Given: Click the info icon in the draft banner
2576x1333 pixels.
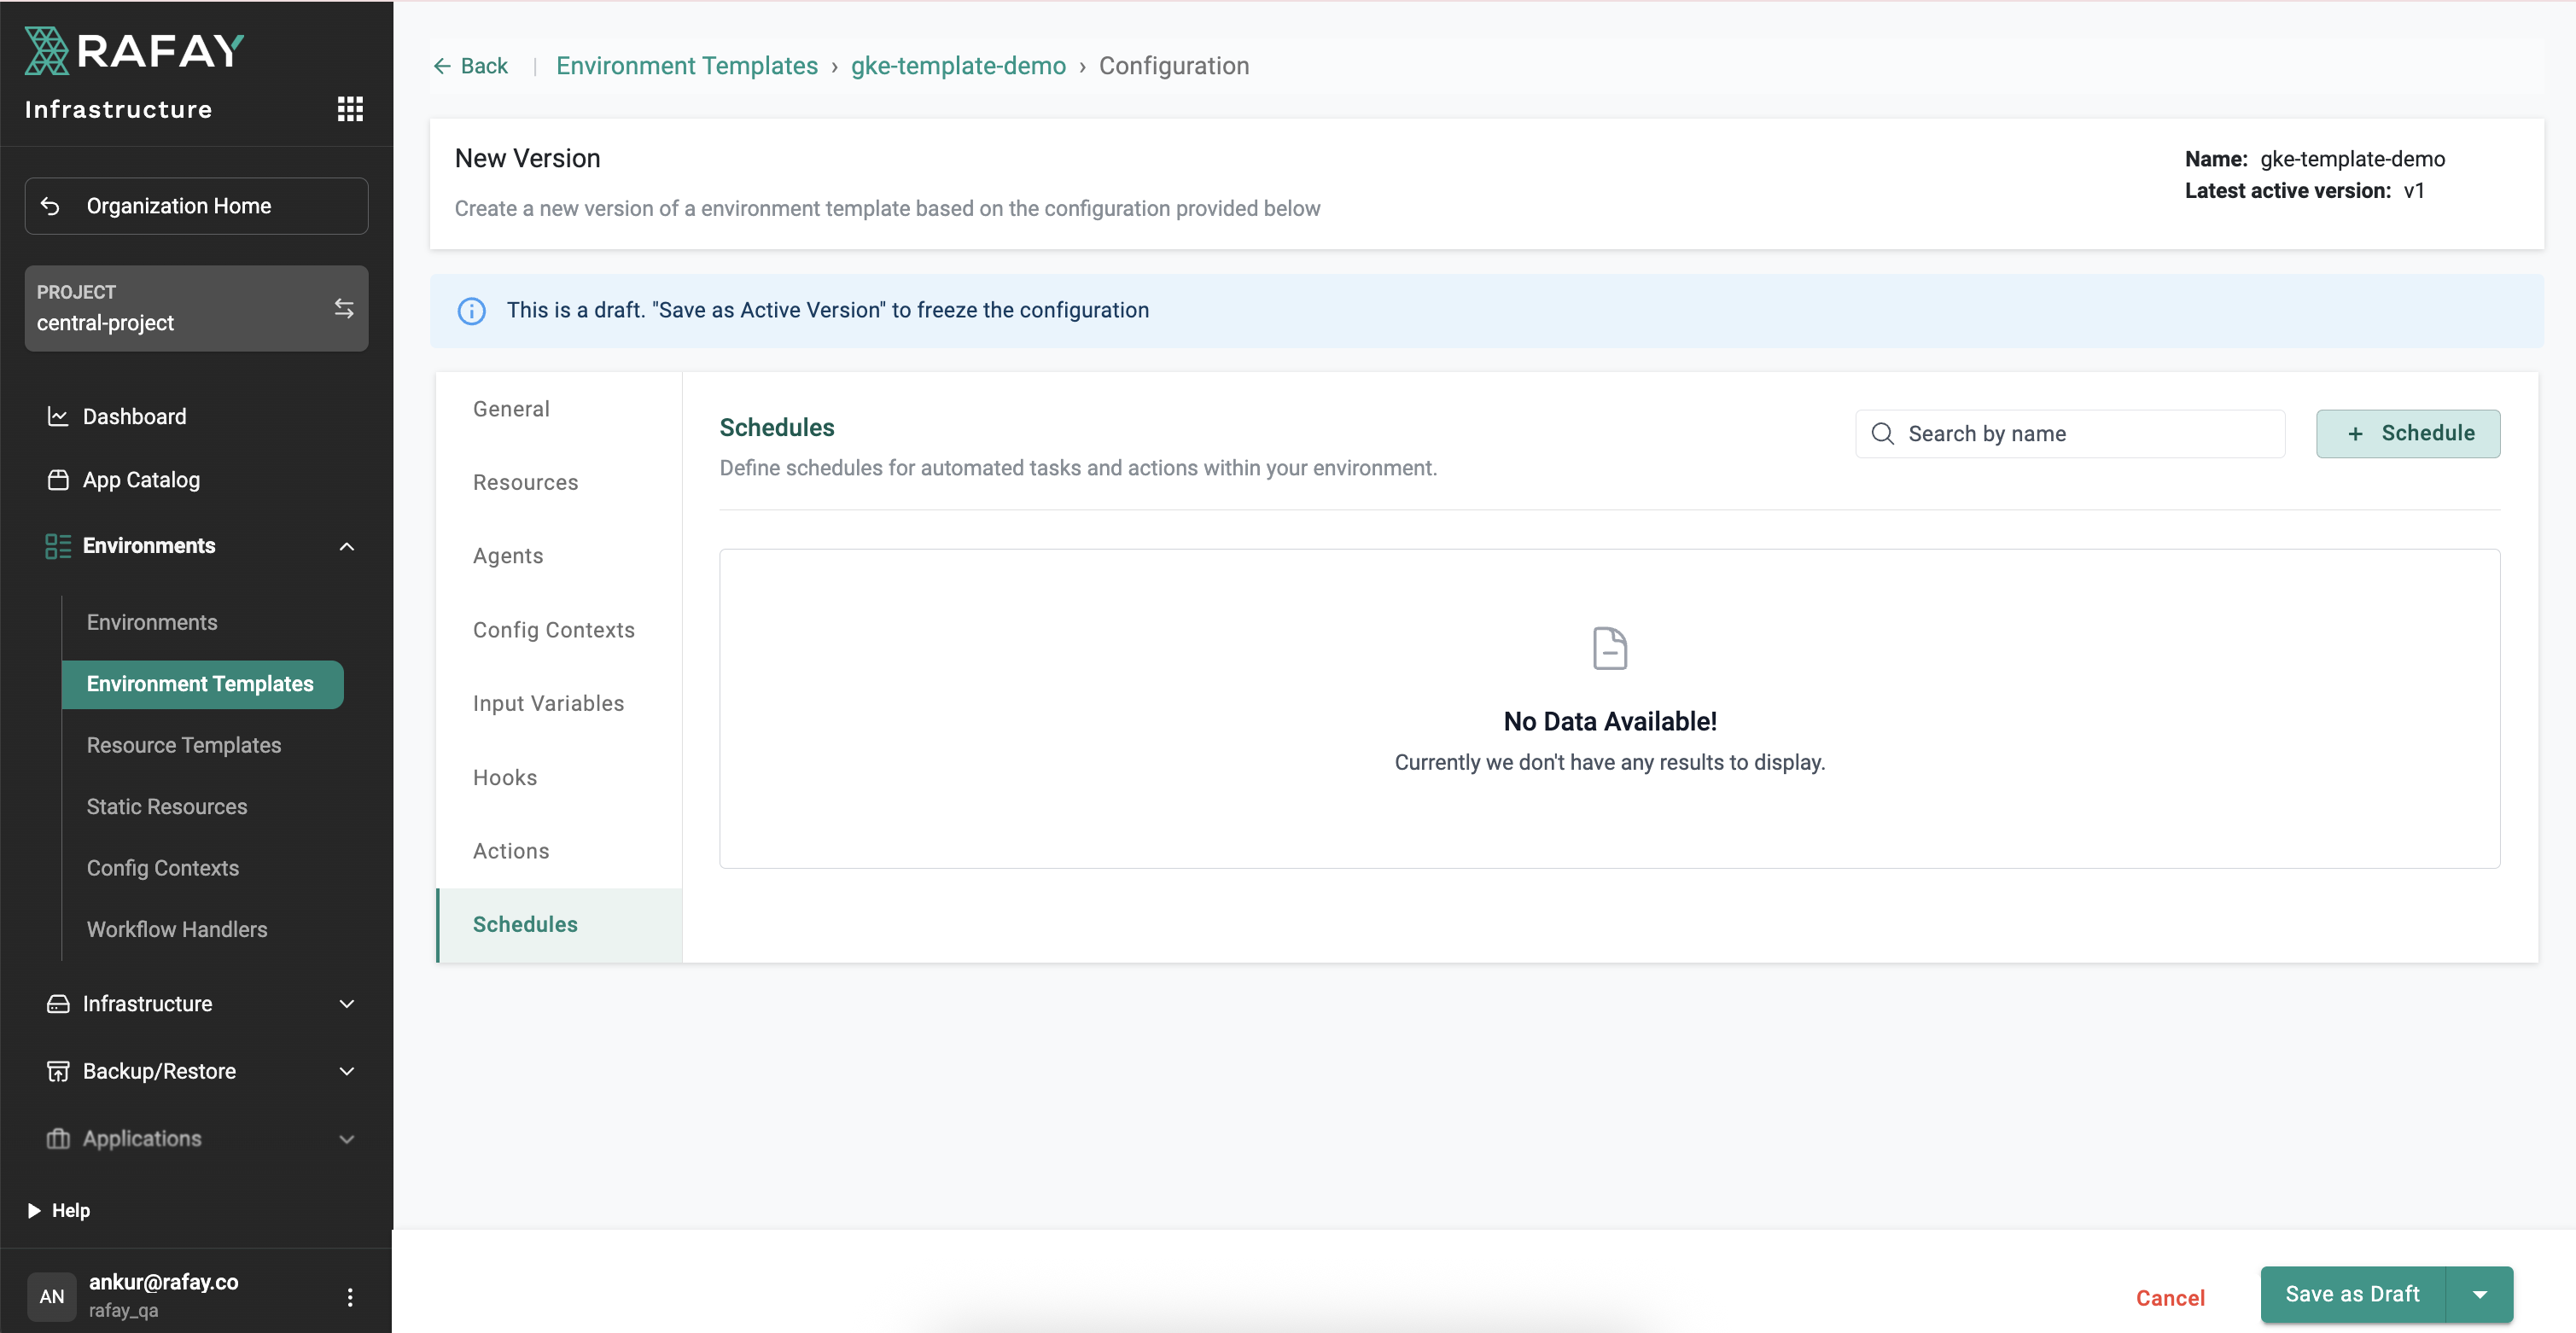Looking at the screenshot, I should 472,311.
